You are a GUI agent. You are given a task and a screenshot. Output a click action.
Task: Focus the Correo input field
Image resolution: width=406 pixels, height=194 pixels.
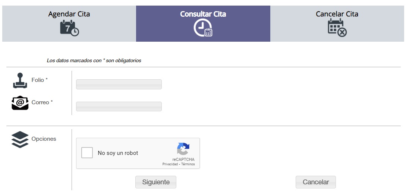(119, 106)
